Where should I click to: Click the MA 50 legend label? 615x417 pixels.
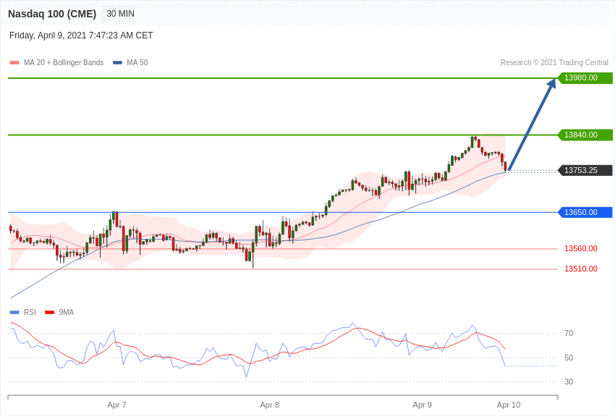click(x=137, y=62)
